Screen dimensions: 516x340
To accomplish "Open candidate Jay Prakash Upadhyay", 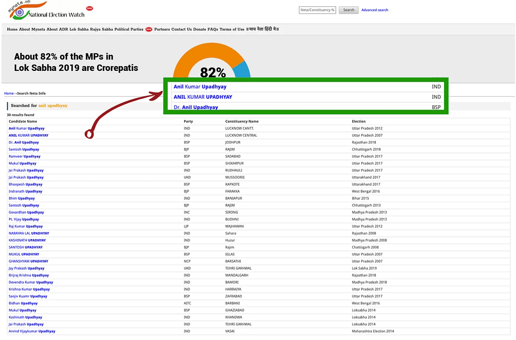I will [x=27, y=268].
